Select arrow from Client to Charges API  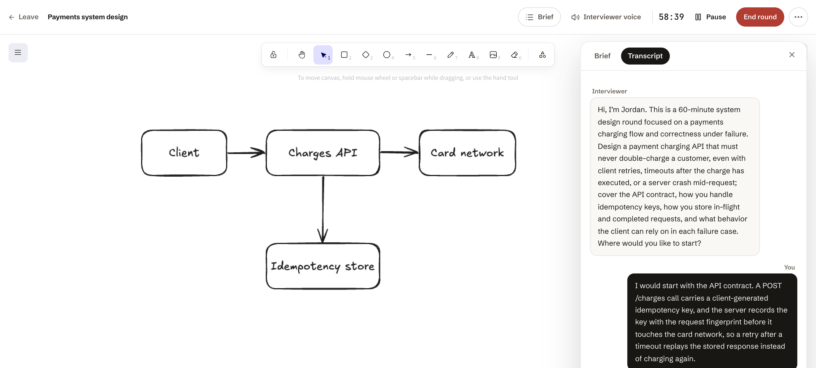tap(246, 153)
